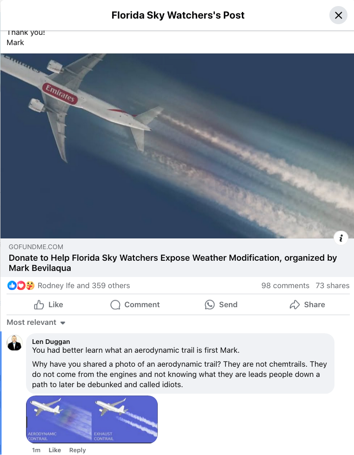Click the info icon on link preview
The width and height of the screenshot is (354, 455).
click(341, 238)
